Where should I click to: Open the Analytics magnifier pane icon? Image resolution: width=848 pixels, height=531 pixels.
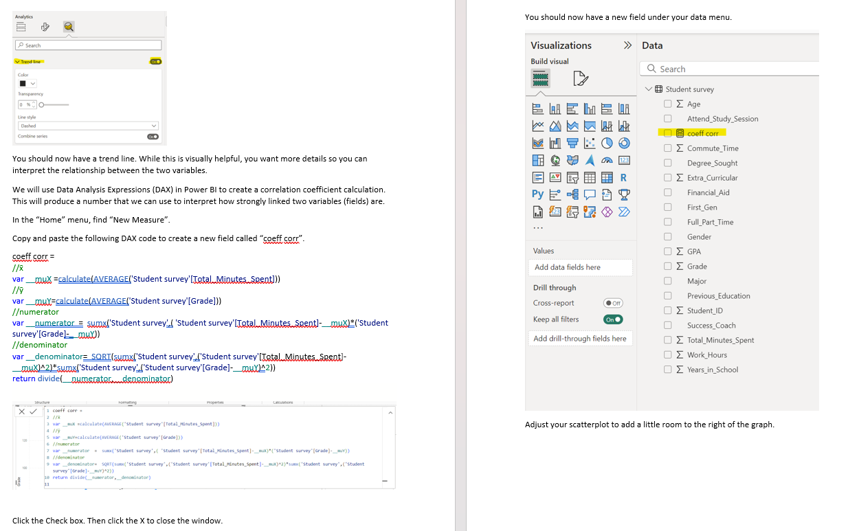pos(69,26)
